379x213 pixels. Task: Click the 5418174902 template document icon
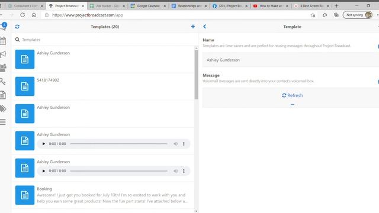click(x=25, y=86)
